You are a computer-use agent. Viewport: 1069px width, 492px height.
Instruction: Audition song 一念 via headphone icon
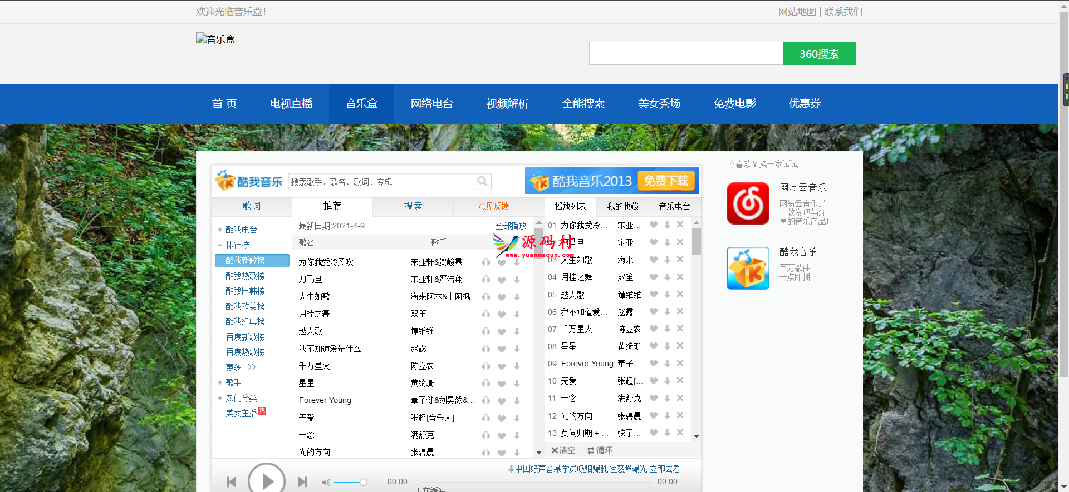[486, 435]
